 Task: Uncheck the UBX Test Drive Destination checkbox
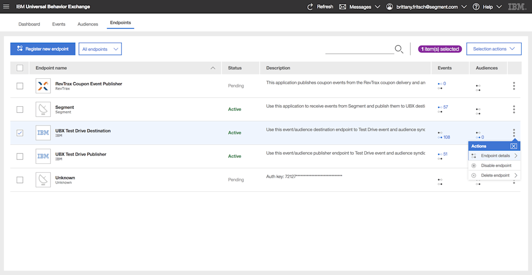click(20, 133)
